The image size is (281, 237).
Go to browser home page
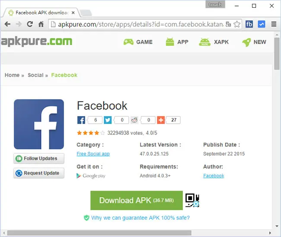pos(41,24)
